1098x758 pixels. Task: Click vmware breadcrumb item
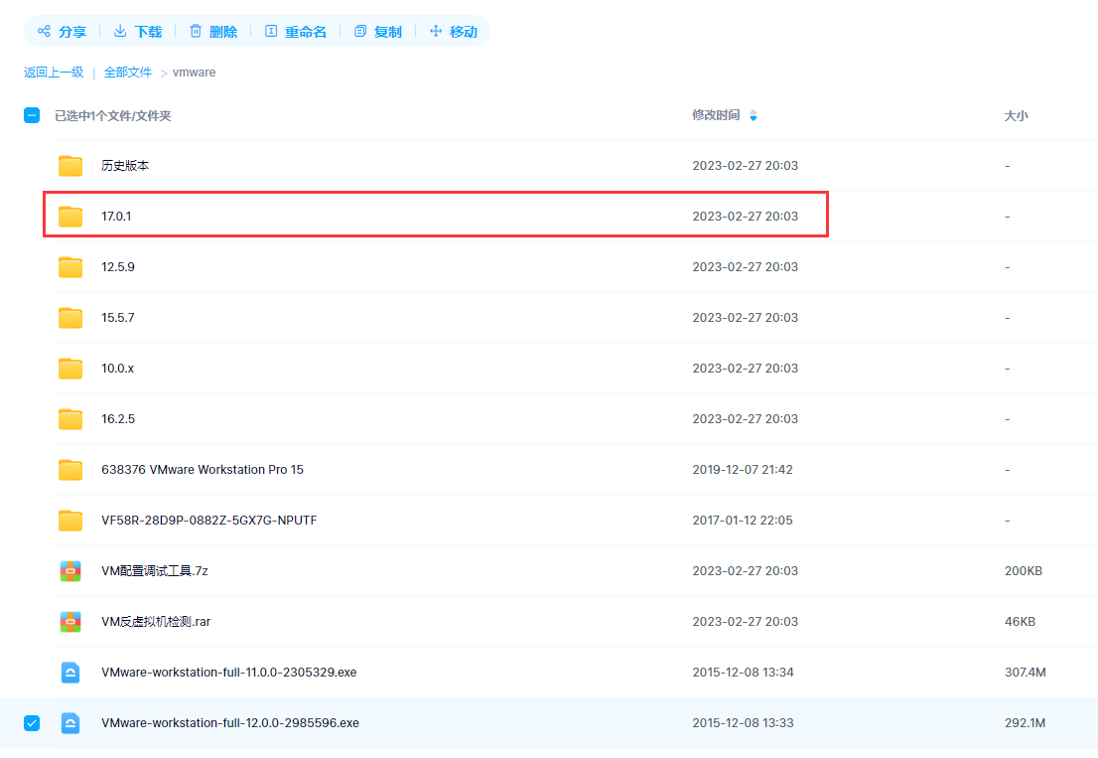click(x=194, y=73)
